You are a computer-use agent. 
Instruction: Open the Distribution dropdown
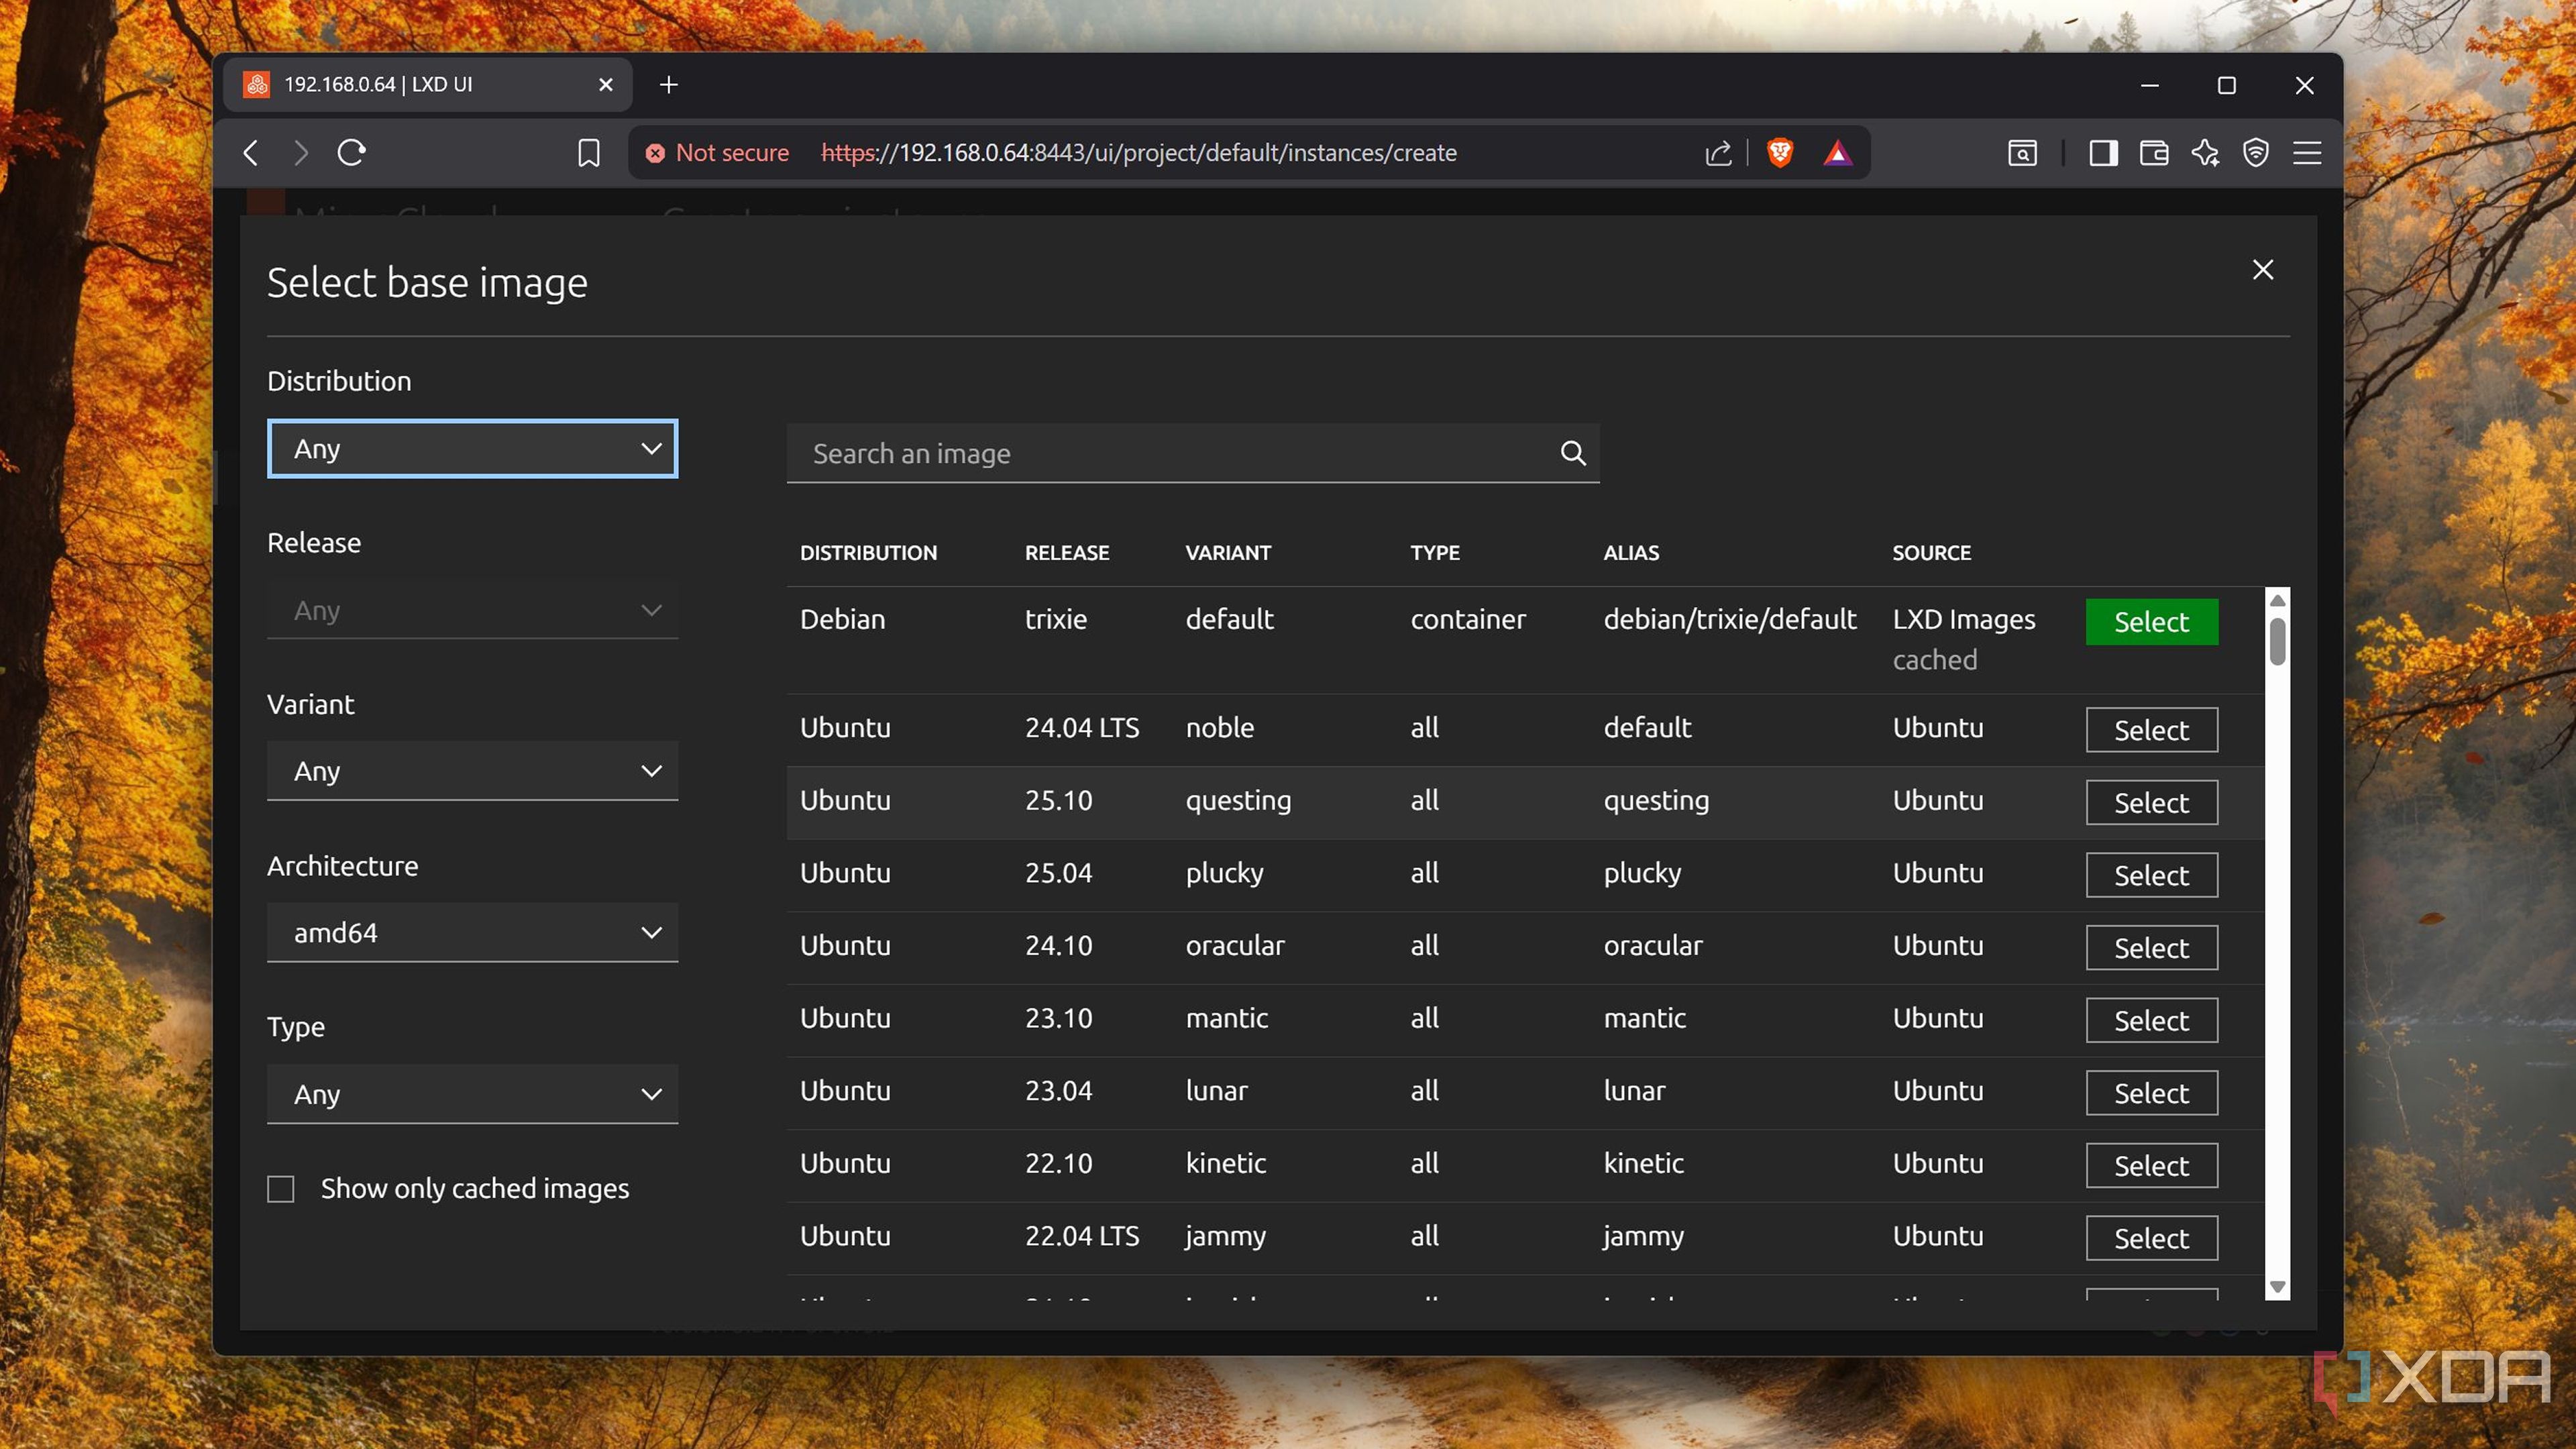[x=472, y=449]
